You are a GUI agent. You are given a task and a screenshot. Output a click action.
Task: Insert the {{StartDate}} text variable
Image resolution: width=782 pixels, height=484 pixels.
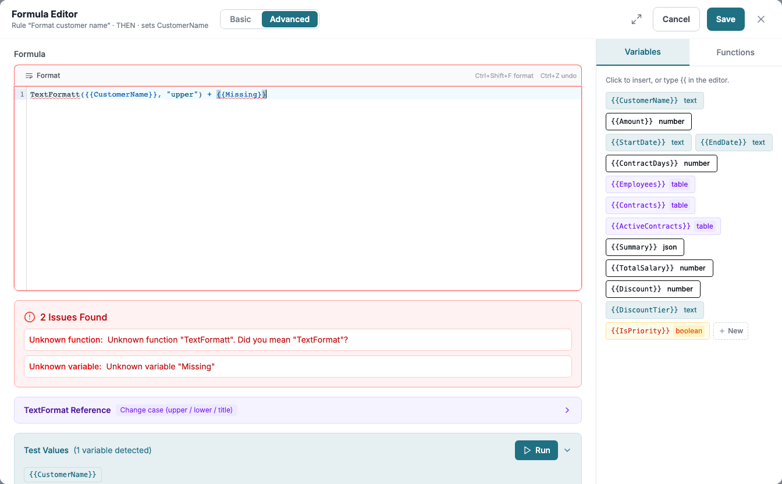[648, 143]
